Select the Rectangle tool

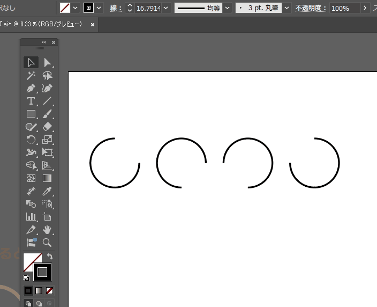[x=31, y=114]
